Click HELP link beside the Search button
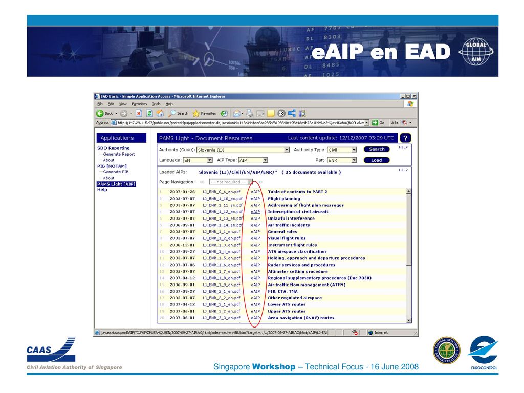Image resolution: width=524 pixels, height=393 pixels. [x=403, y=147]
